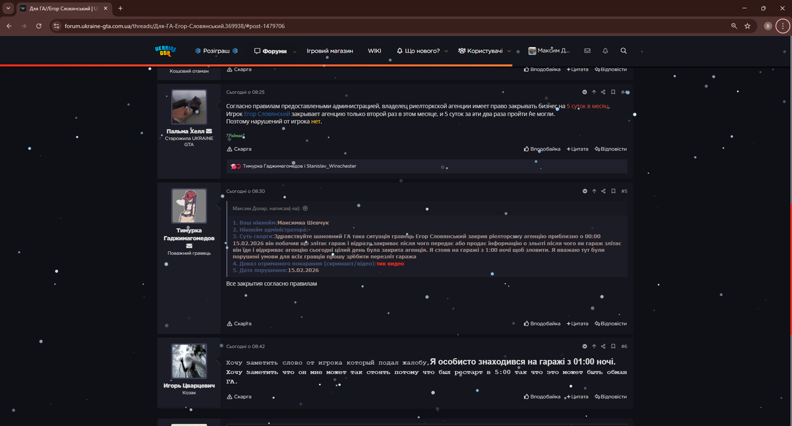Viewport: 792px width, 426px height.
Task: Reply to the topmost partially visible post
Action: 610,69
